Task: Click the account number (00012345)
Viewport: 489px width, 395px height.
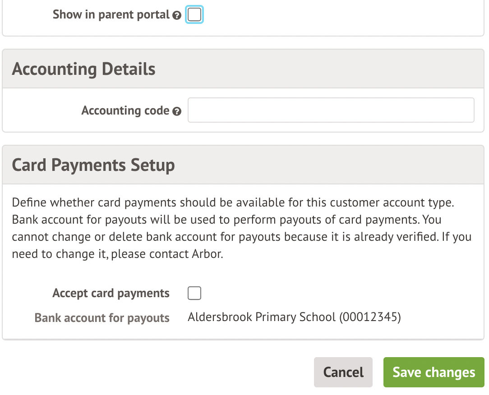Action: pos(370,317)
